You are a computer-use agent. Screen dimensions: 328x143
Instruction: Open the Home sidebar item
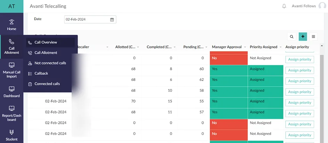(x=12, y=25)
